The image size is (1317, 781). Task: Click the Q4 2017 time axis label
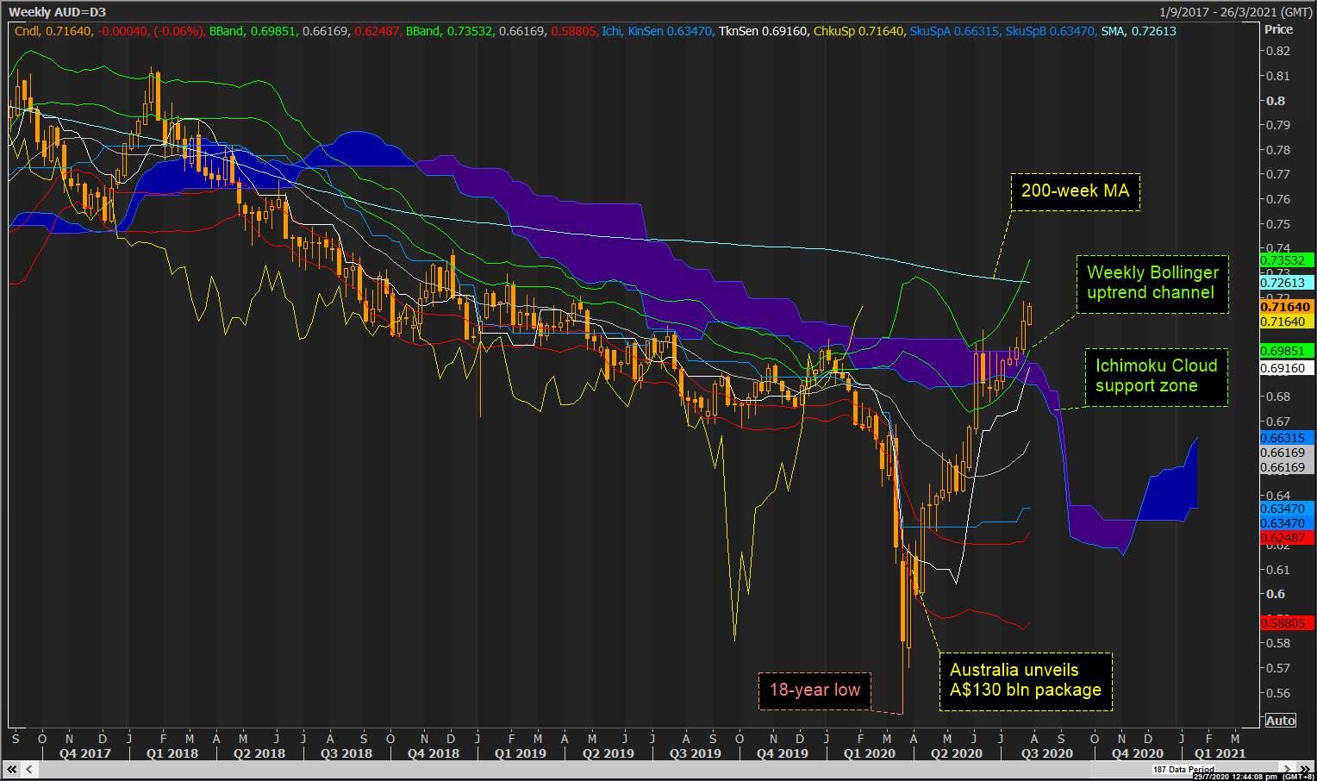84,753
